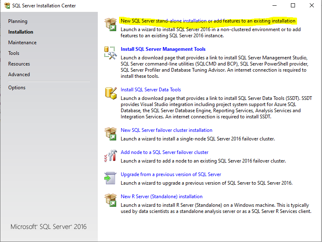Viewport: 322px width, 242px height.
Task: Click the window title 'SQL Server Installation Center'
Action: click(44, 6)
